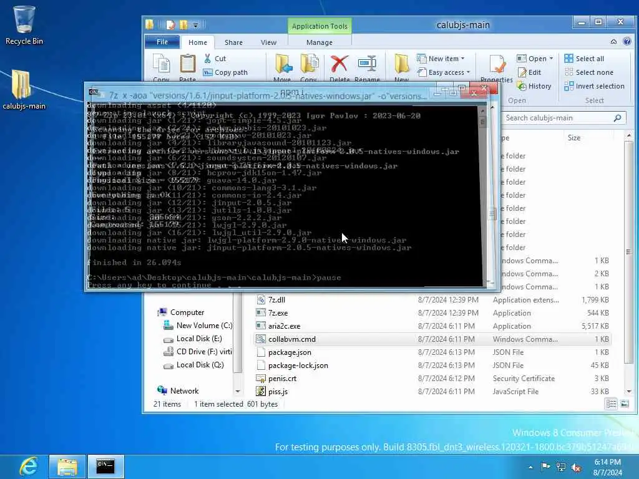Open the File menu in Explorer
The image size is (639, 479).
click(162, 42)
